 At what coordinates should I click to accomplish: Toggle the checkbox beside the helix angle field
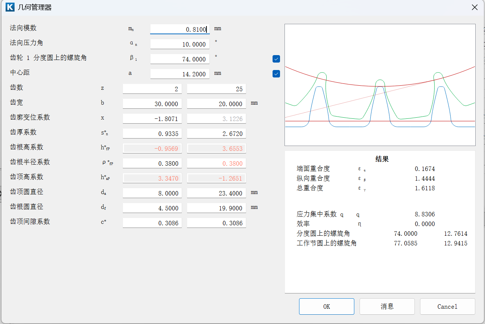click(276, 59)
